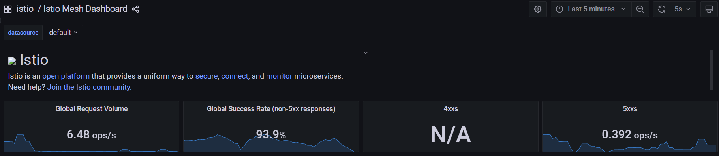Click the clock icon in time picker

tap(559, 9)
